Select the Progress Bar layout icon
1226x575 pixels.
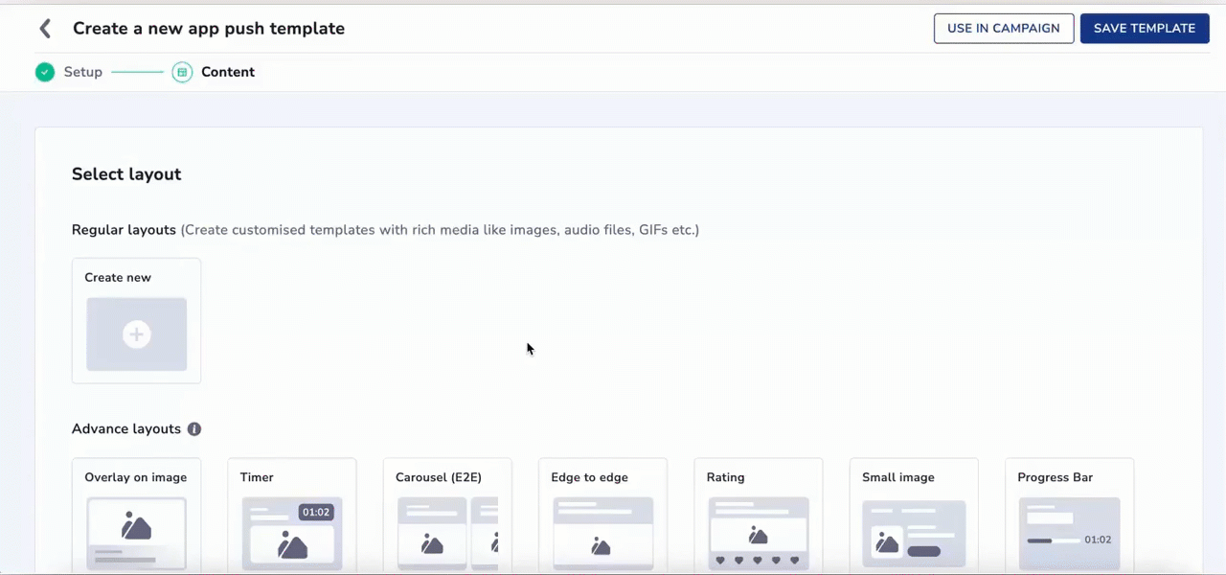1069,533
